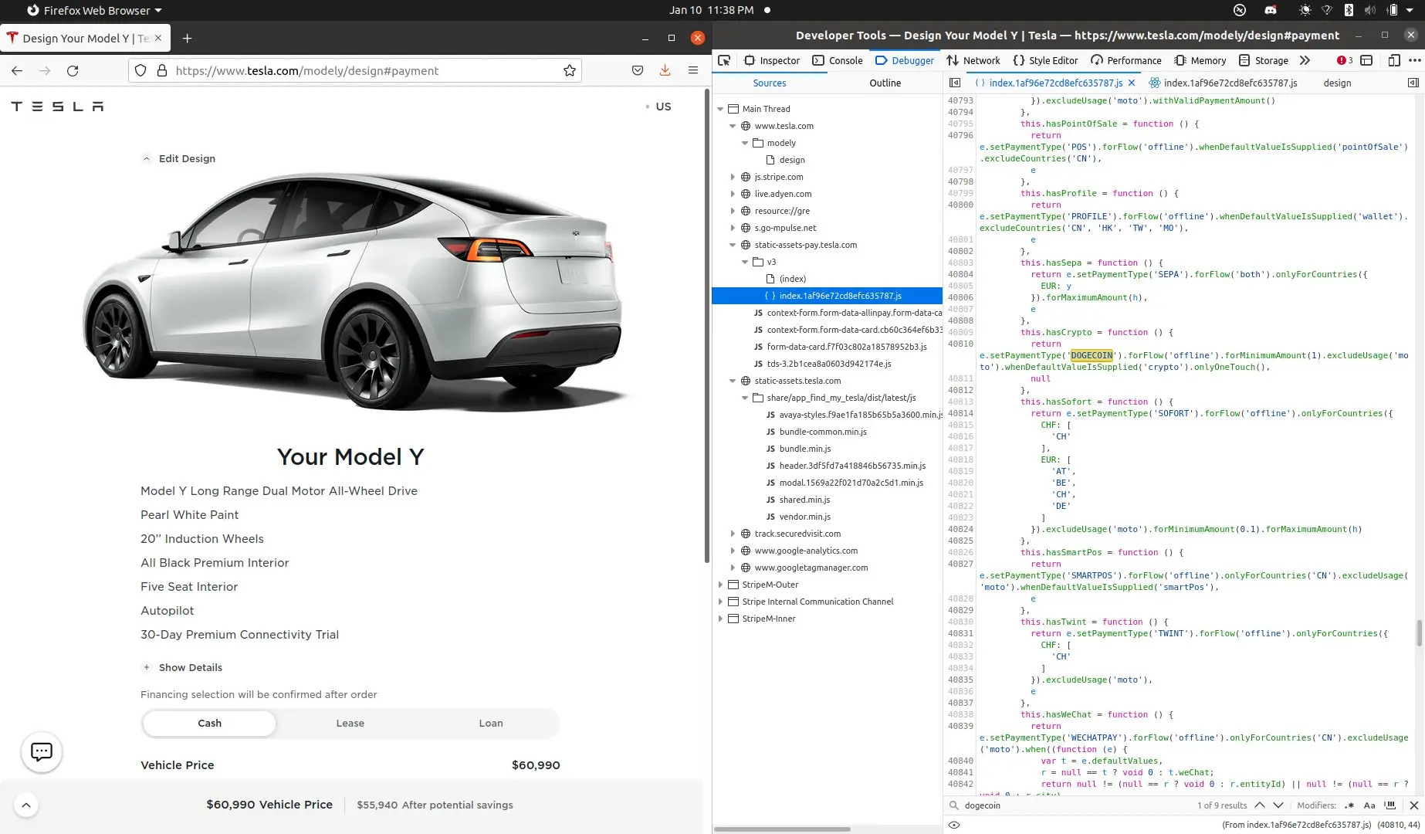Close the editor search bar

point(1414,805)
